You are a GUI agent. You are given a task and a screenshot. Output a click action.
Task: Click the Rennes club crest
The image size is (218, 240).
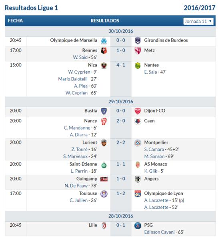point(104,51)
